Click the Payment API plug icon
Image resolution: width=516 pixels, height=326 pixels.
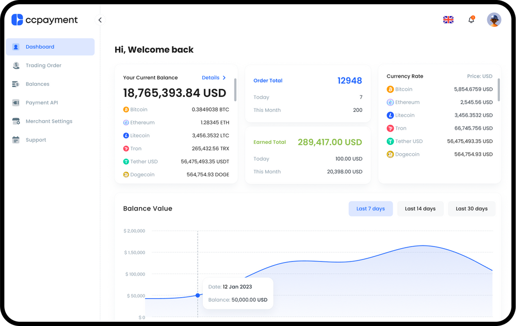point(16,103)
